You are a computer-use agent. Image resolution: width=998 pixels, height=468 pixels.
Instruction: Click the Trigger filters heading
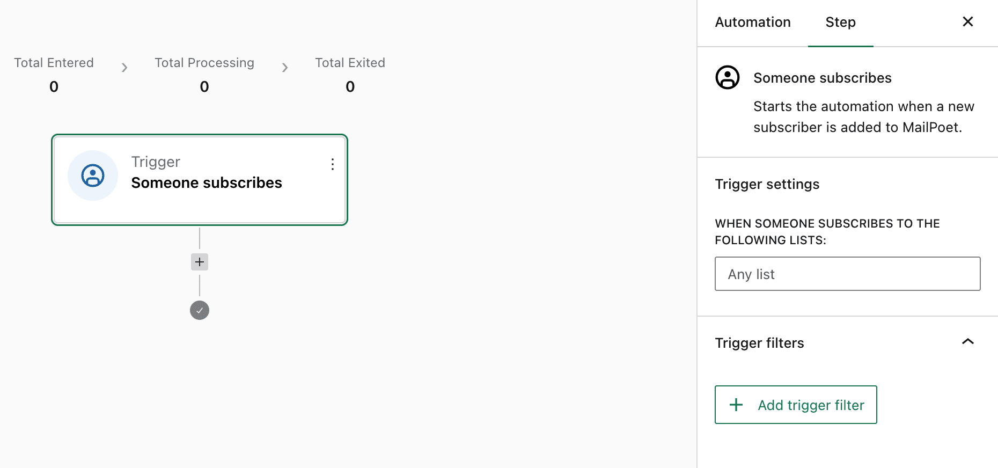760,343
